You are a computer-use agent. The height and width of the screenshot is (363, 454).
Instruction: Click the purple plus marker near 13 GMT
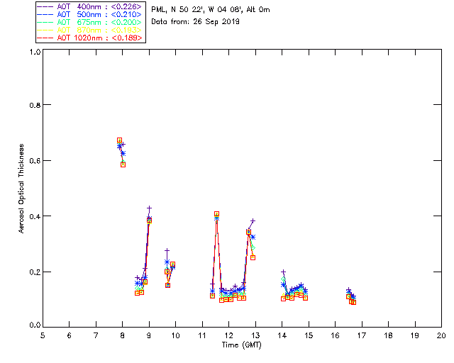pos(253,221)
